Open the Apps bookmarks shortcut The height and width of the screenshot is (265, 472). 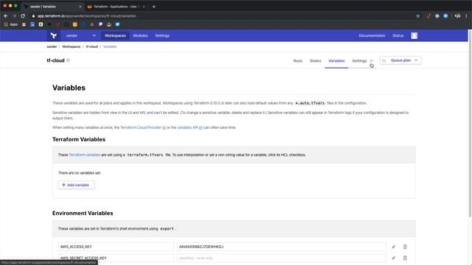pyautogui.click(x=10, y=24)
